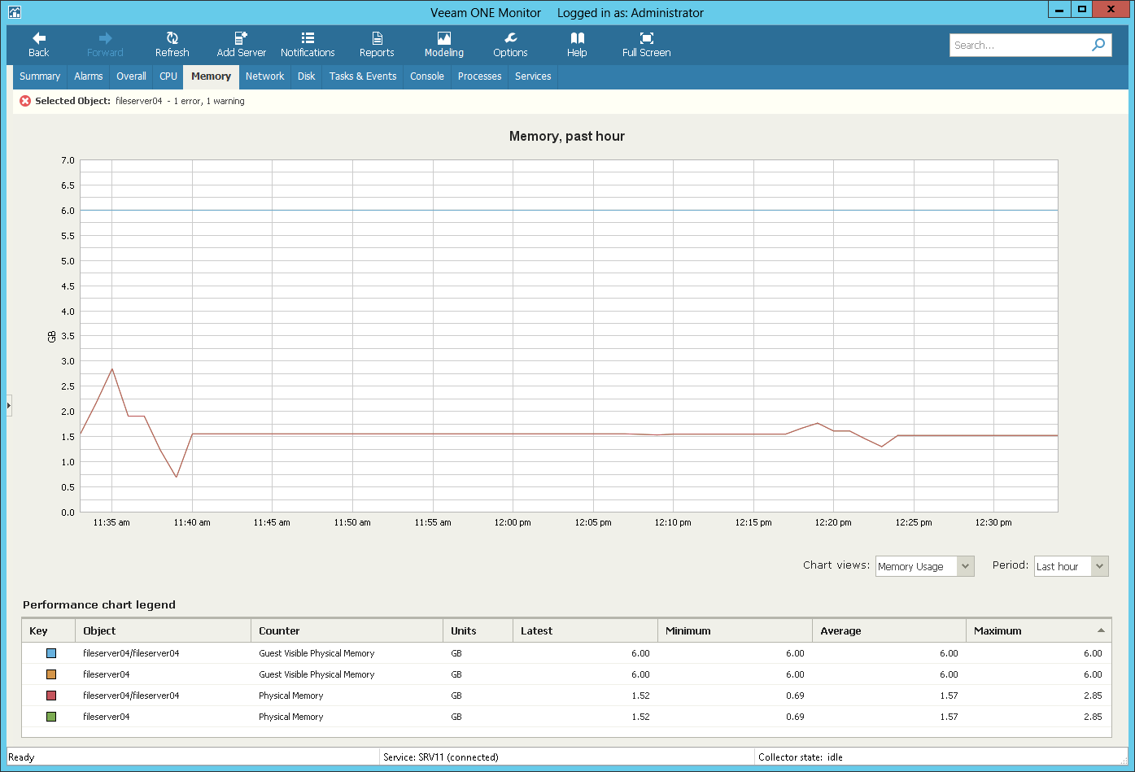This screenshot has width=1135, height=772.
Task: Sort legend by Minimum column header
Action: click(736, 630)
